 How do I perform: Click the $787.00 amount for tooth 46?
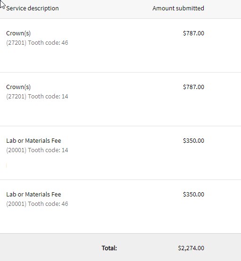tap(193, 33)
